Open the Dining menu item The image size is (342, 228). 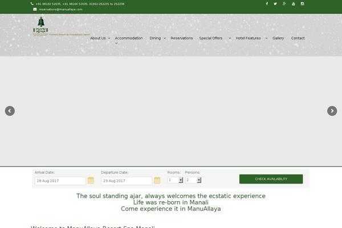[x=155, y=38]
